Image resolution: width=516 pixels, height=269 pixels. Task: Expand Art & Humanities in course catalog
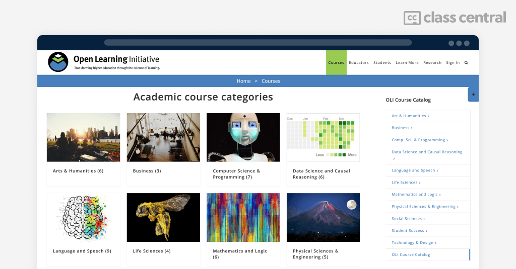coord(410,116)
